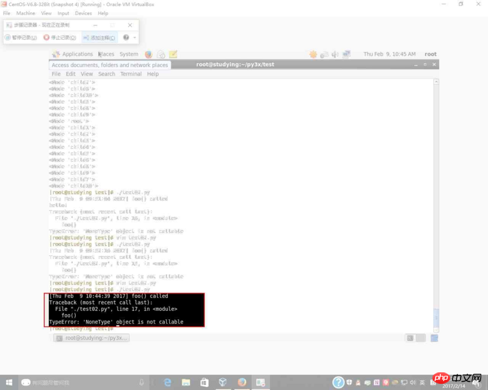The image size is (488, 390).
Task: Open Microsoft Store from the taskbar
Action: (x=204, y=382)
